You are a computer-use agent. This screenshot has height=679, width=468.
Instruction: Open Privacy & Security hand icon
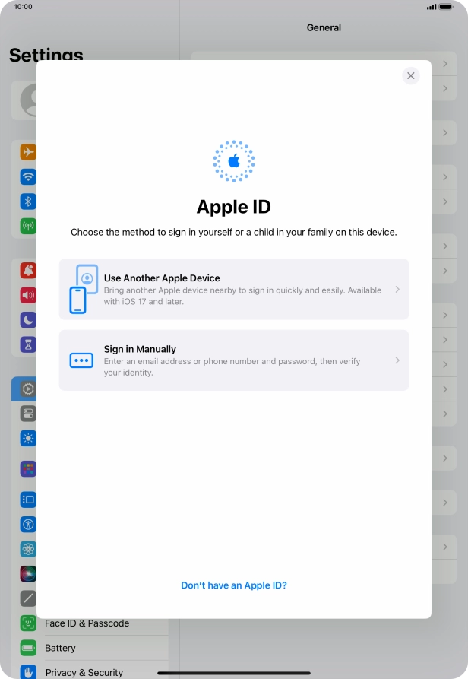pyautogui.click(x=28, y=672)
